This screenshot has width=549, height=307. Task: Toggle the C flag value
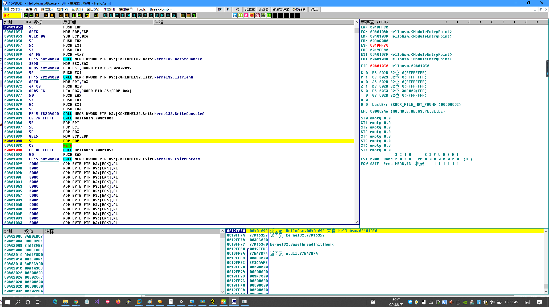click(x=366, y=73)
